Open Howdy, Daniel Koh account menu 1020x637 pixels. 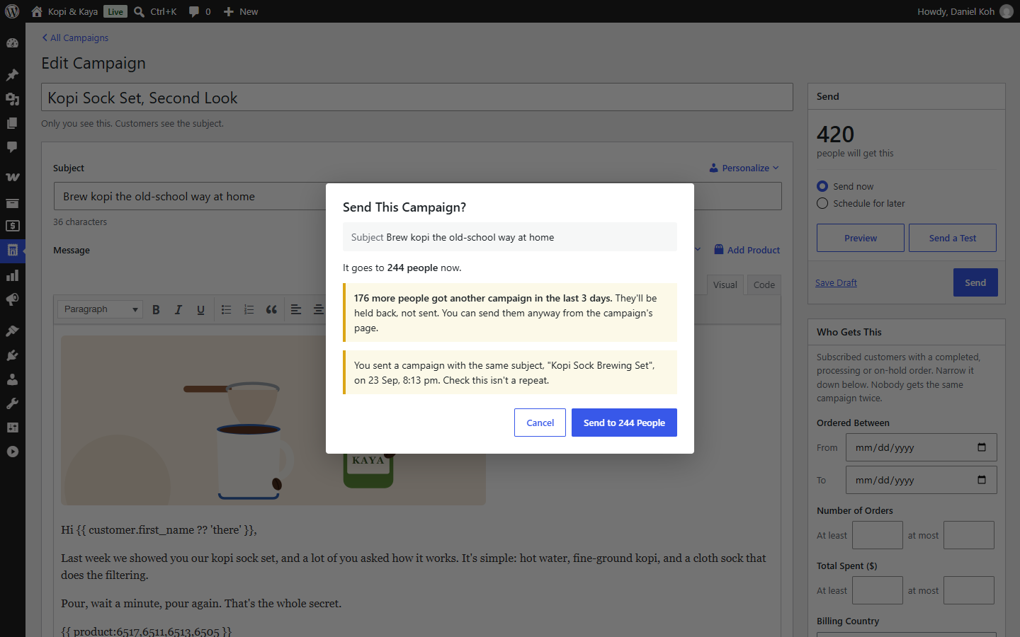965,11
